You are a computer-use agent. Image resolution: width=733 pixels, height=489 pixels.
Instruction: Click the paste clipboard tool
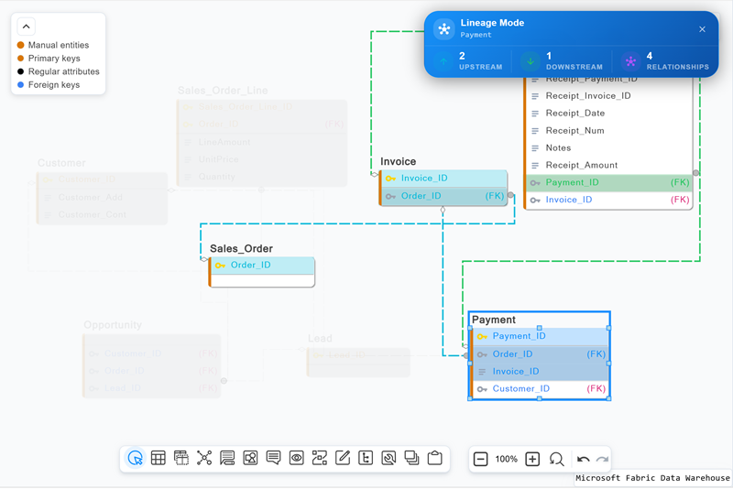pos(434,458)
